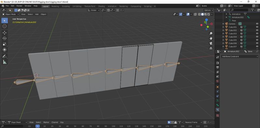The width and height of the screenshot is (260, 128).
Task: Enable wireframe viewport shading
Action: tap(200, 14)
